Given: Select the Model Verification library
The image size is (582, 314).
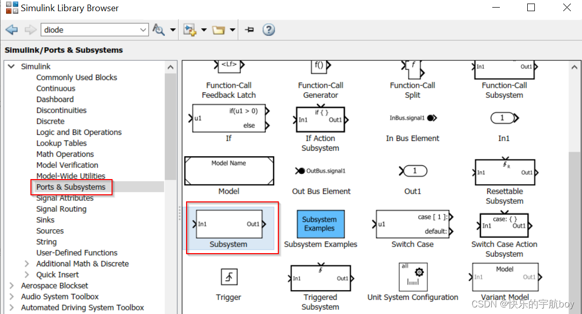Looking at the screenshot, I should coord(67,165).
